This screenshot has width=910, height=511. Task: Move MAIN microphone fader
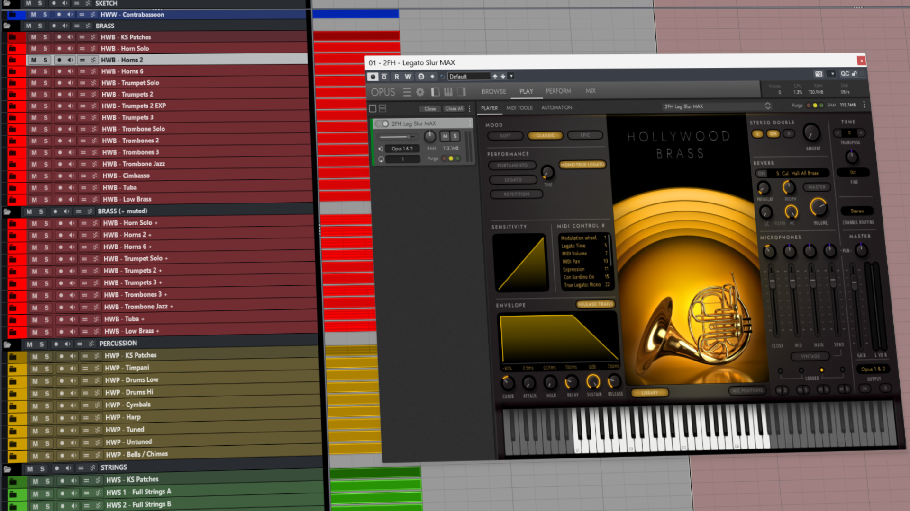coord(813,281)
